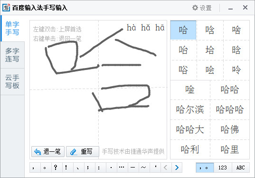
Task: Insert the middle dot ·
Action: pyautogui.click(x=111, y=168)
